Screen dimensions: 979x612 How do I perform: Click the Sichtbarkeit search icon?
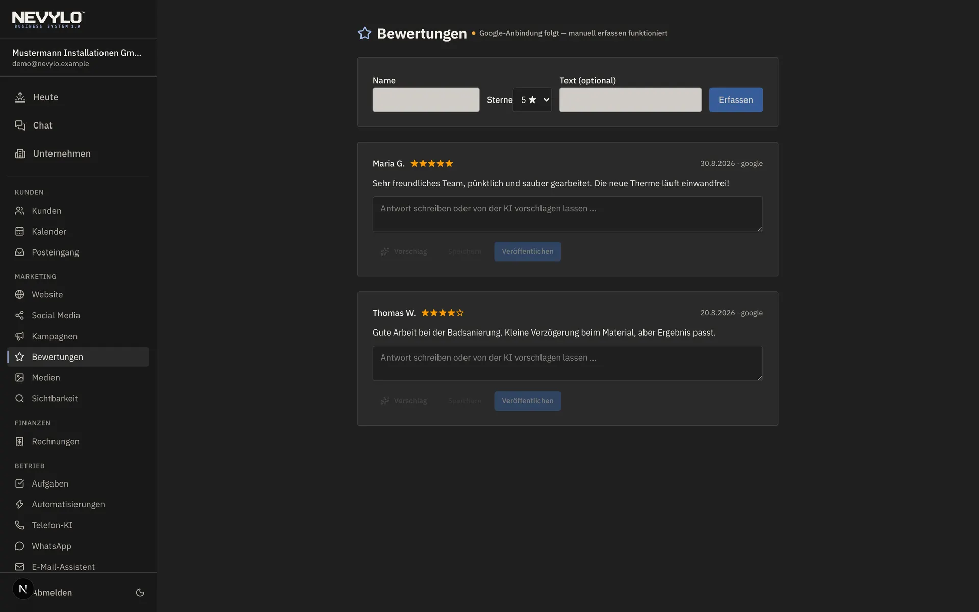pyautogui.click(x=19, y=398)
